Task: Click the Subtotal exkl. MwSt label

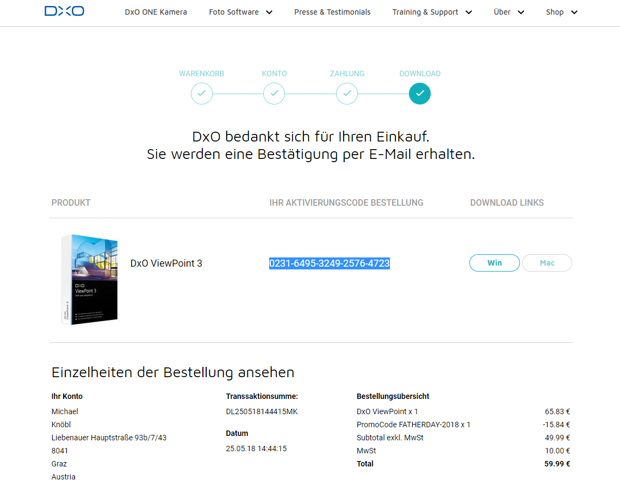Action: click(390, 438)
